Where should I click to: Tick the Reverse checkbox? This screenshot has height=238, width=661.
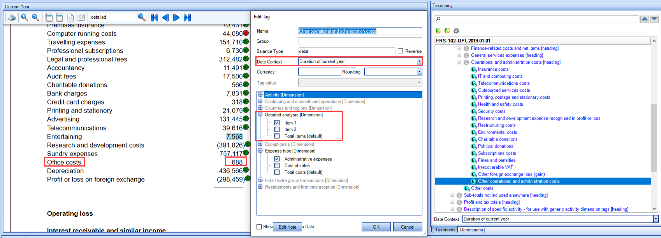click(x=400, y=51)
